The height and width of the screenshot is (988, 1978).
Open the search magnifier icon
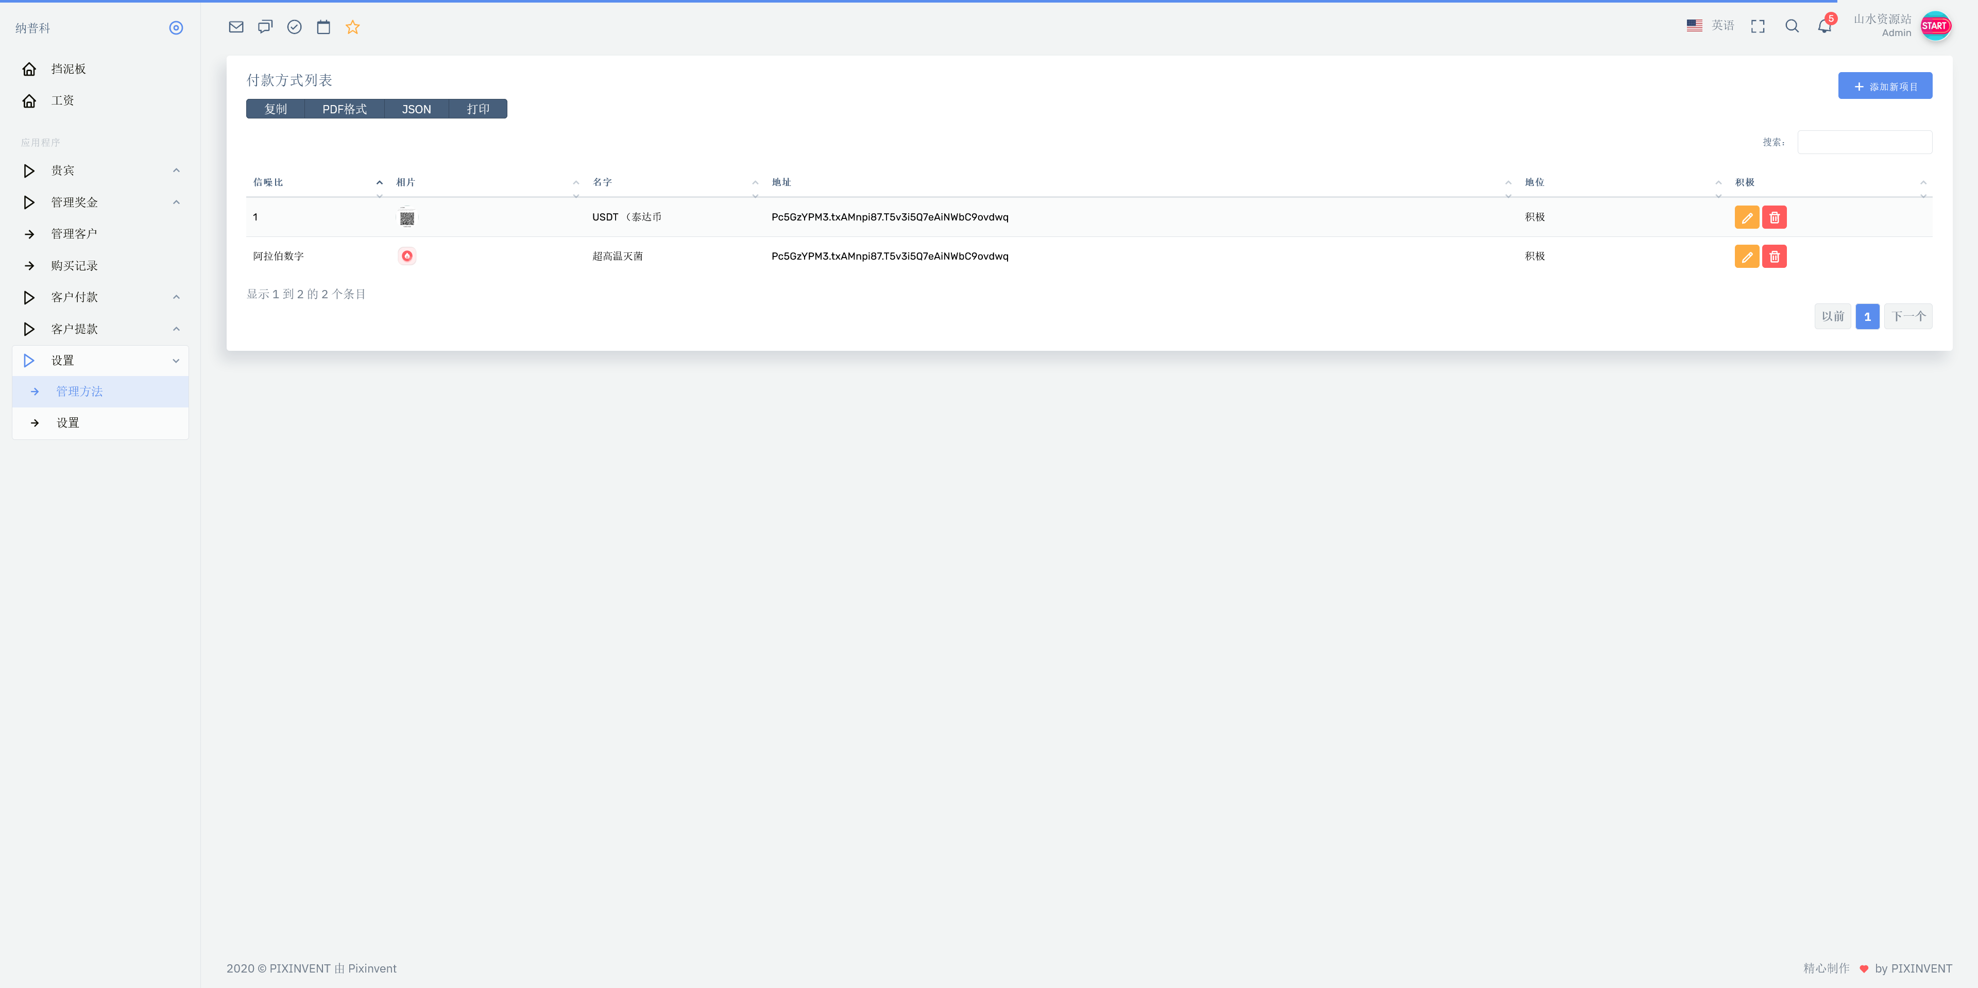1792,26
